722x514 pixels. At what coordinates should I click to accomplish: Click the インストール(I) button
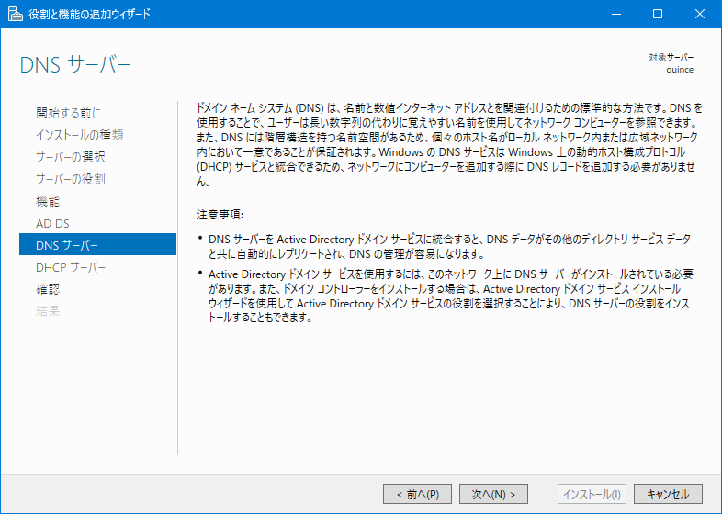click(592, 494)
